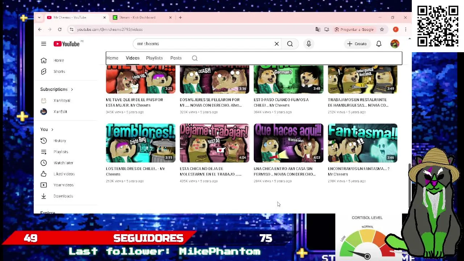Open the account avatar menu
This screenshot has width=464, height=261.
point(395,44)
